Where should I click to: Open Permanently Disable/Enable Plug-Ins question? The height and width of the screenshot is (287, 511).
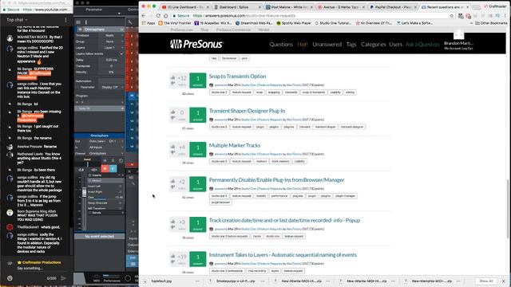pyautogui.click(x=276, y=179)
